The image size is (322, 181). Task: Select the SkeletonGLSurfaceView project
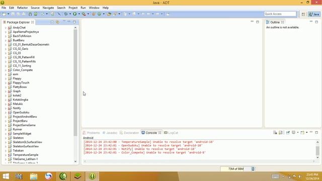point(27,142)
